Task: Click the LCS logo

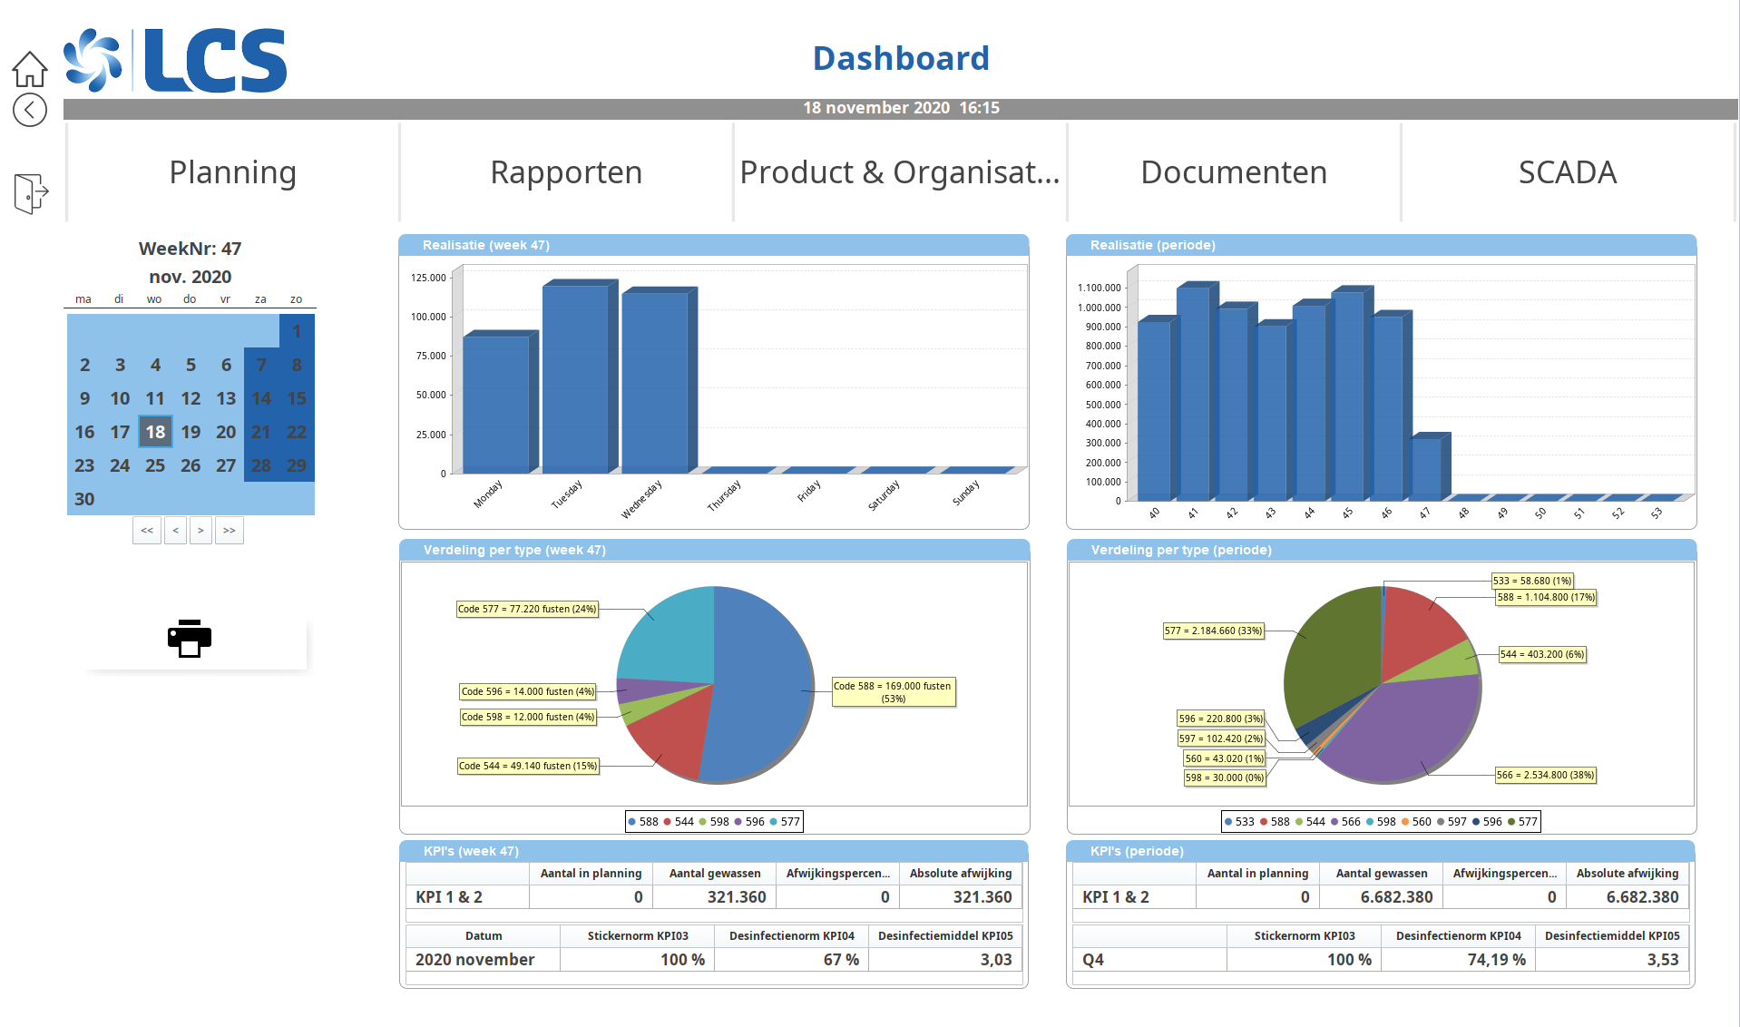Action: tap(176, 61)
